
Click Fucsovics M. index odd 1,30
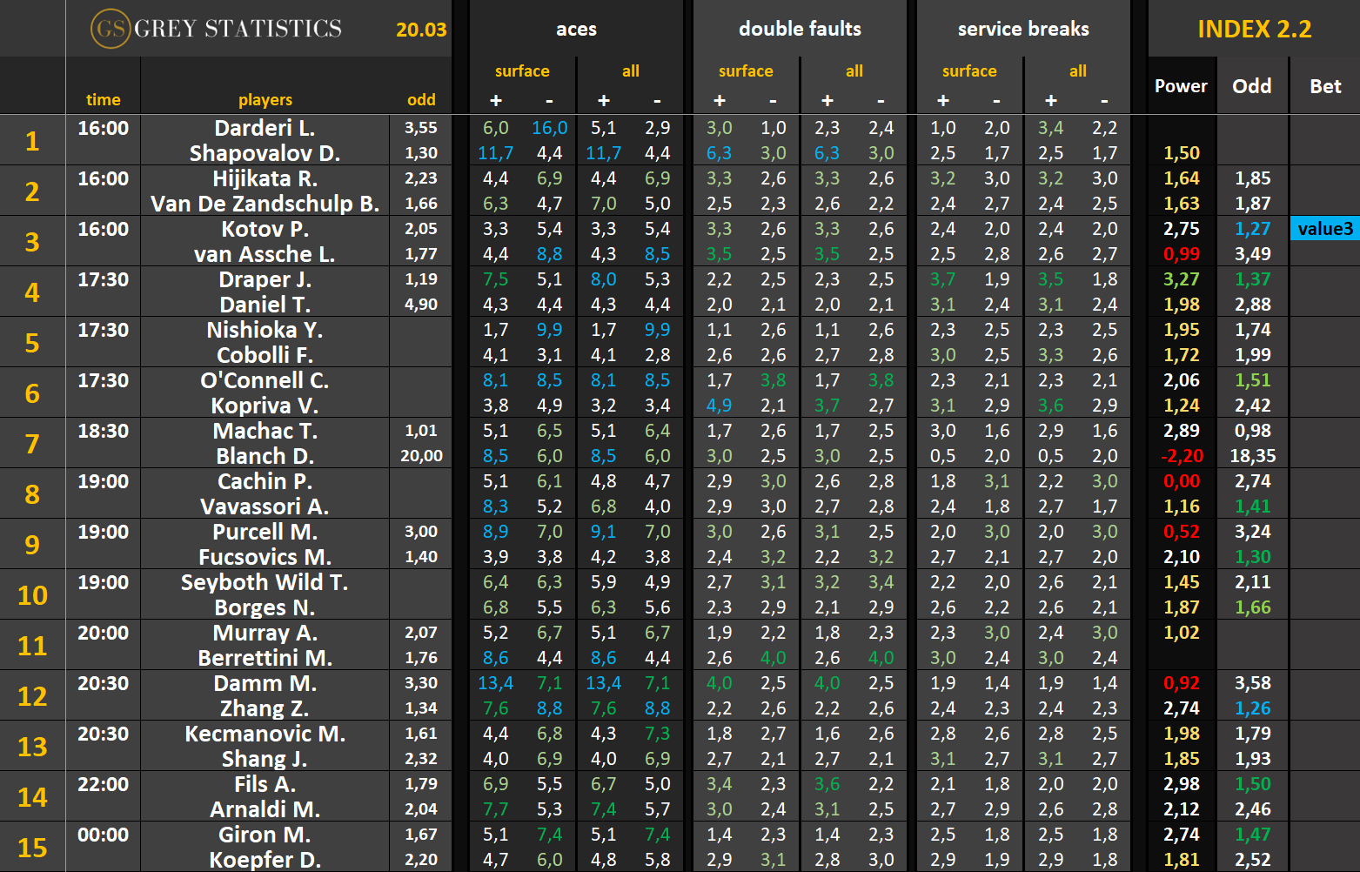pos(1252,557)
